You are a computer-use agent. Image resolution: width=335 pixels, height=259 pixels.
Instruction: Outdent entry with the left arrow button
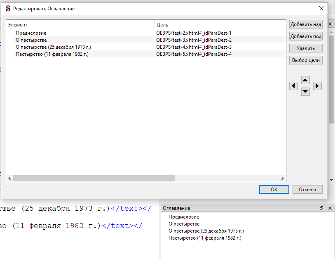click(x=293, y=86)
